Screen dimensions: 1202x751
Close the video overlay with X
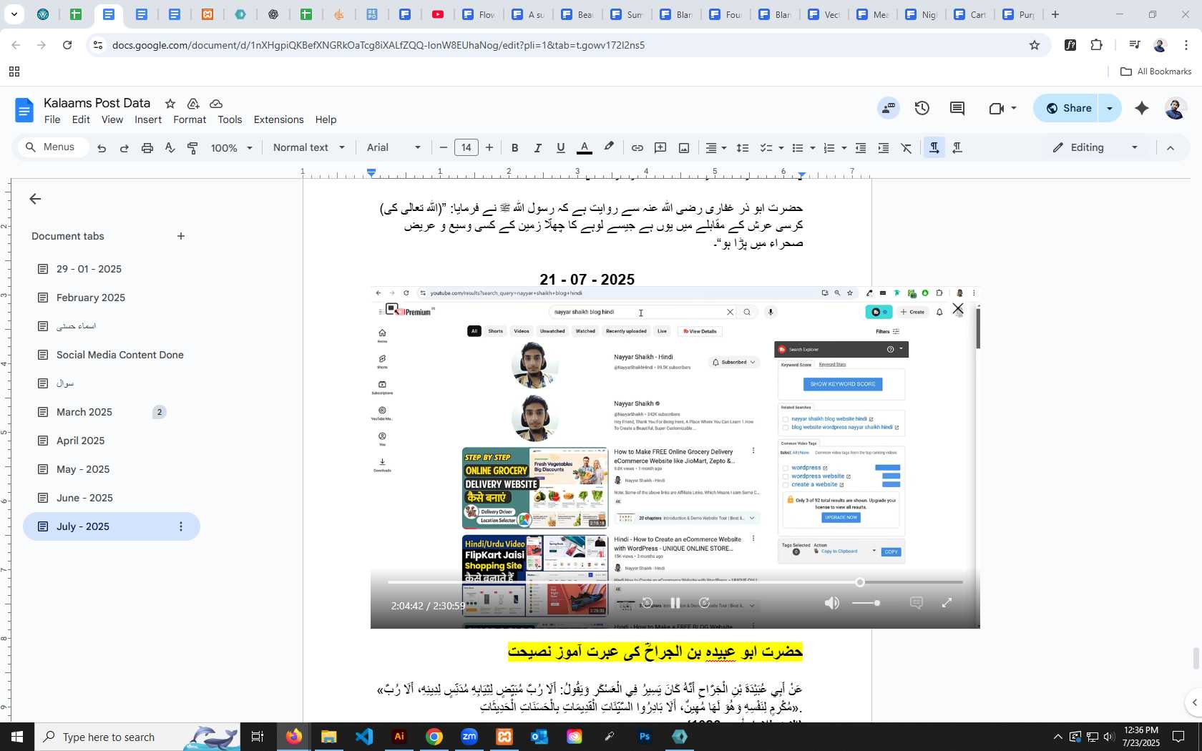point(958,309)
